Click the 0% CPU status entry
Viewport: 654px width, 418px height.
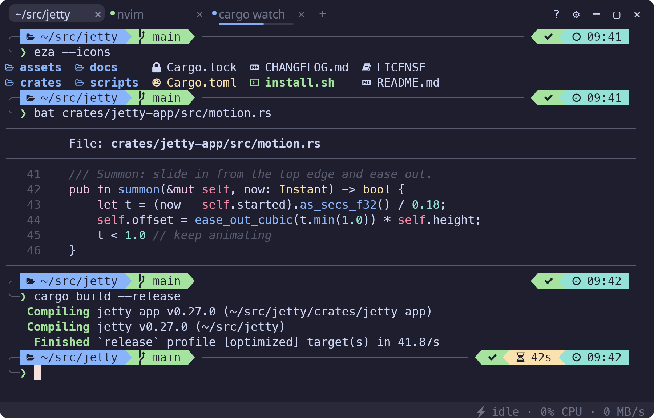(x=561, y=411)
